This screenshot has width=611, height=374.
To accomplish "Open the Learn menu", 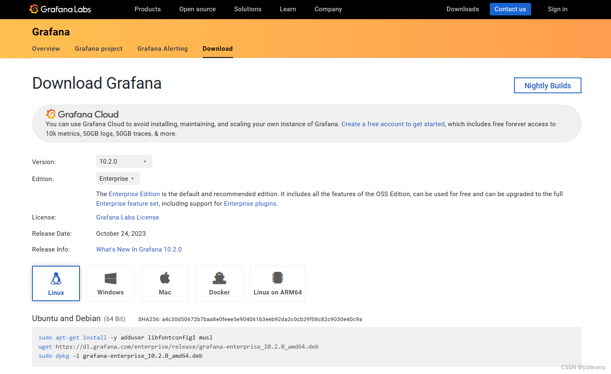I will tap(288, 9).
